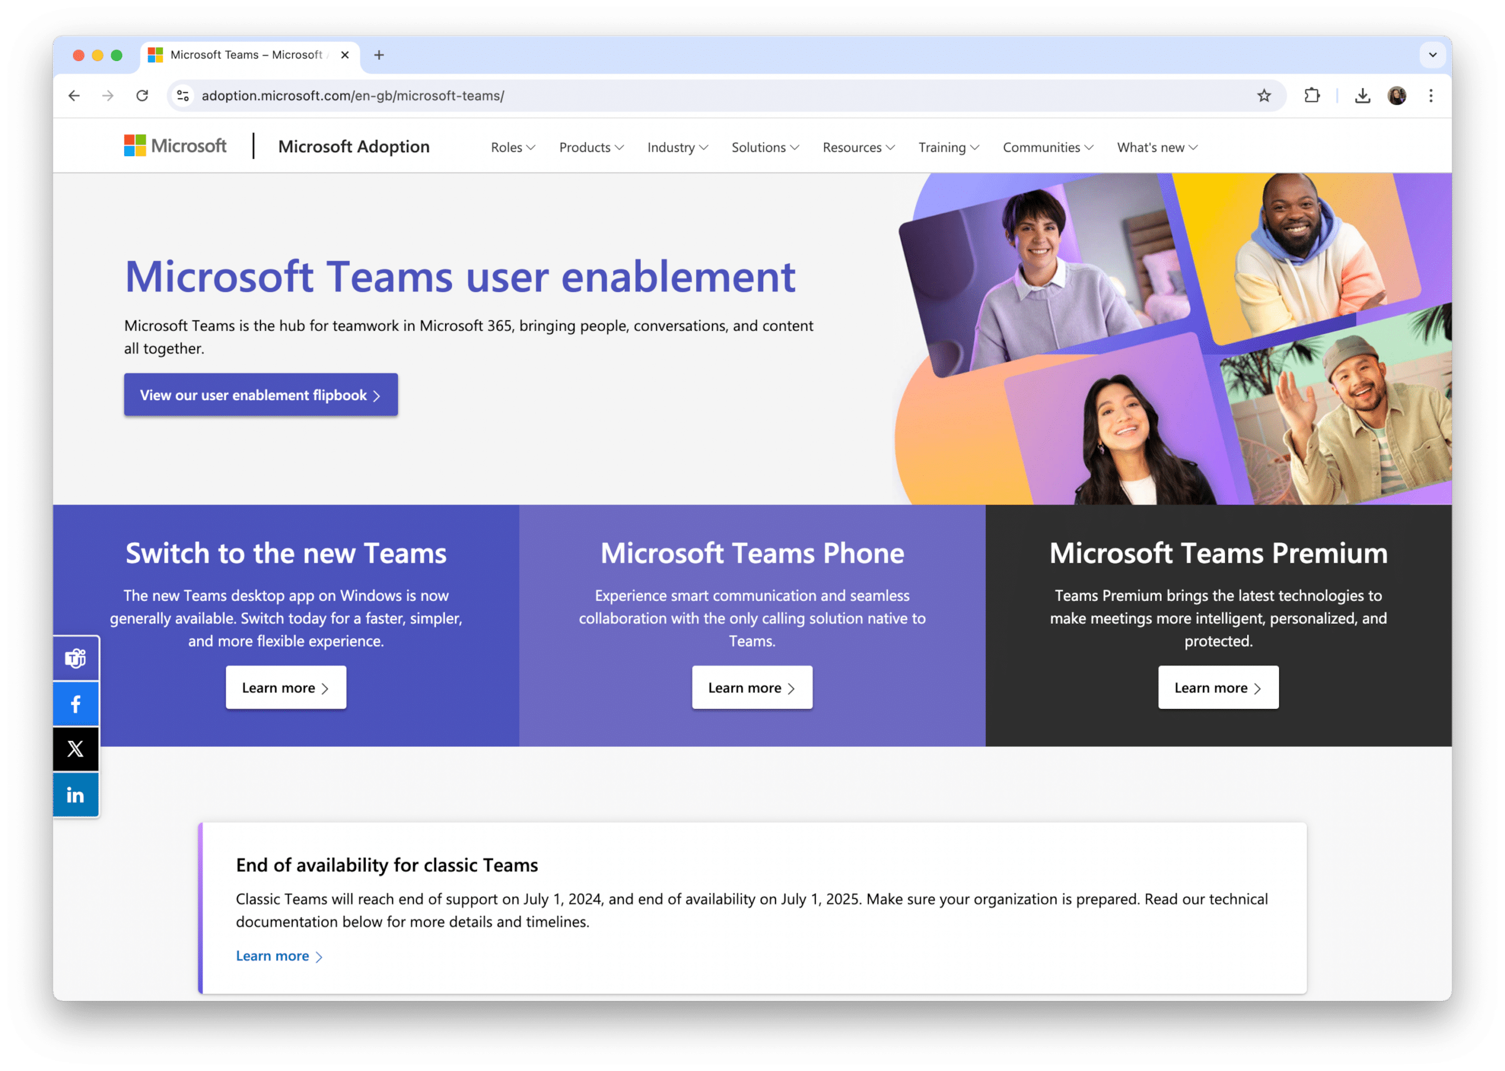
Task: Click the browser forward arrow
Action: pos(108,96)
